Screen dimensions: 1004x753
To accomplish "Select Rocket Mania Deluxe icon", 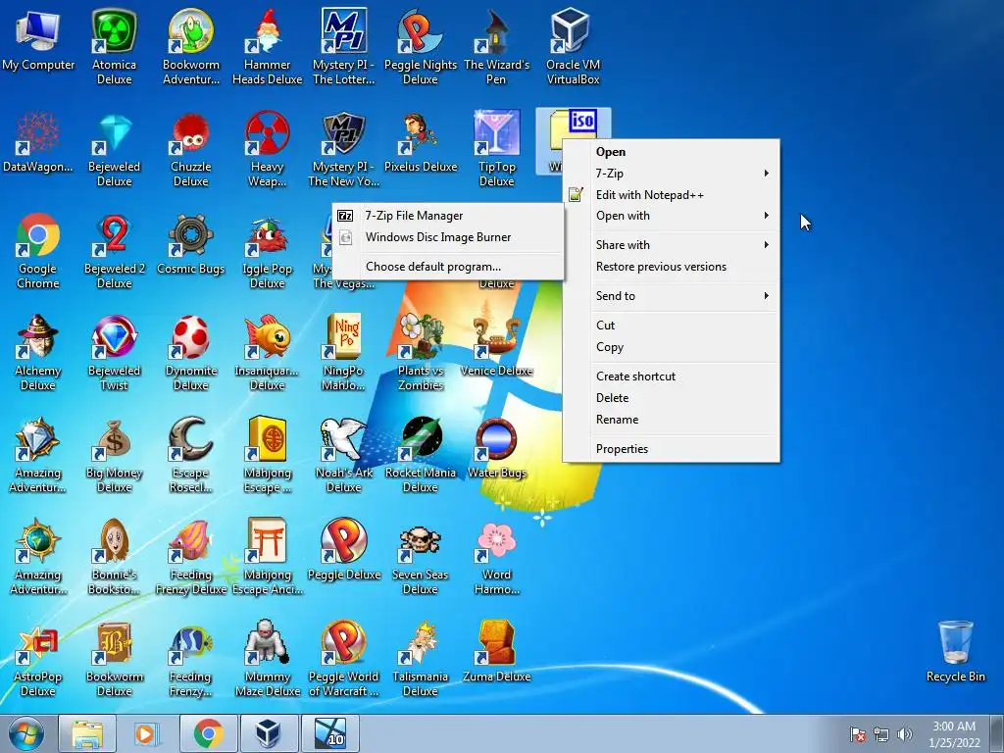I will coord(420,455).
